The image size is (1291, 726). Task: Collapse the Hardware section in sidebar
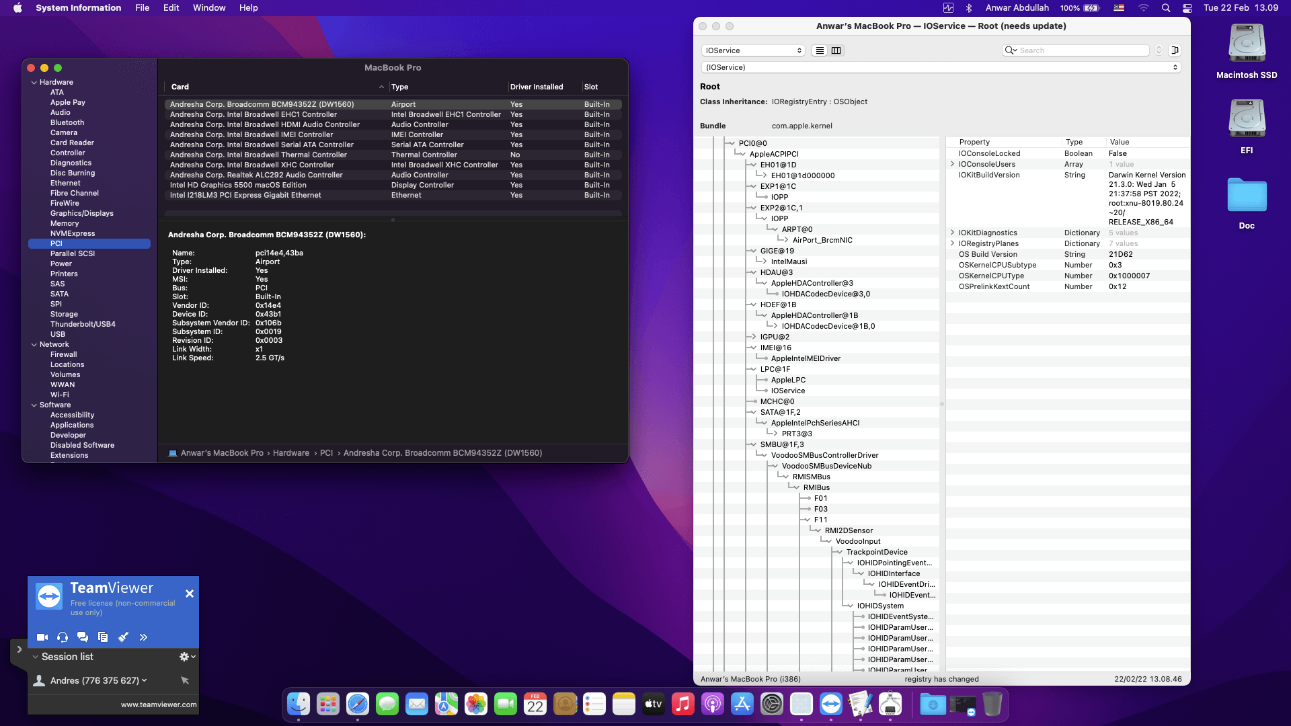coord(34,82)
